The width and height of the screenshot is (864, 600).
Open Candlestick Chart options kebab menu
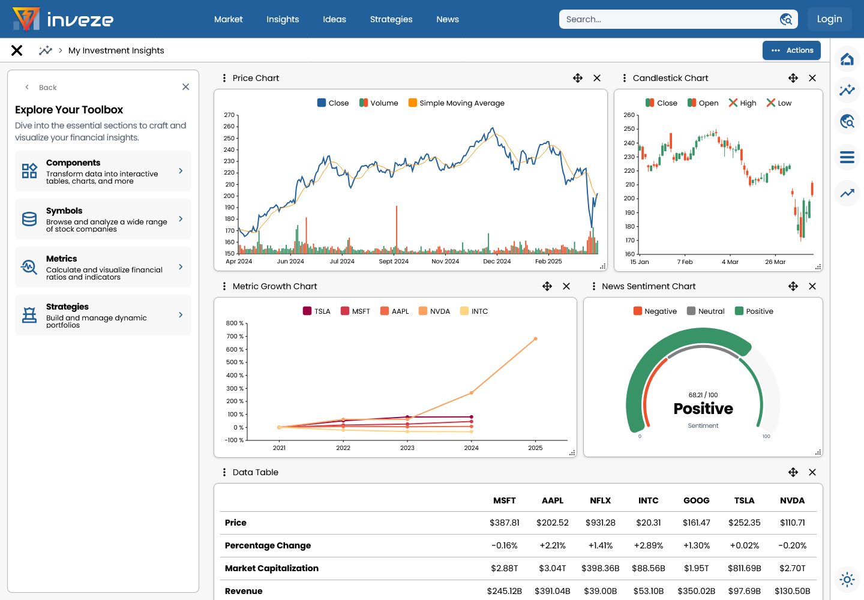tap(625, 78)
